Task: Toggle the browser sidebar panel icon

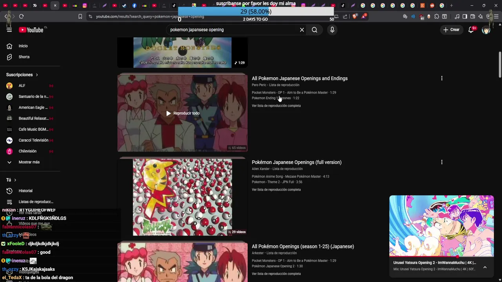Action: pyautogui.click(x=465, y=16)
